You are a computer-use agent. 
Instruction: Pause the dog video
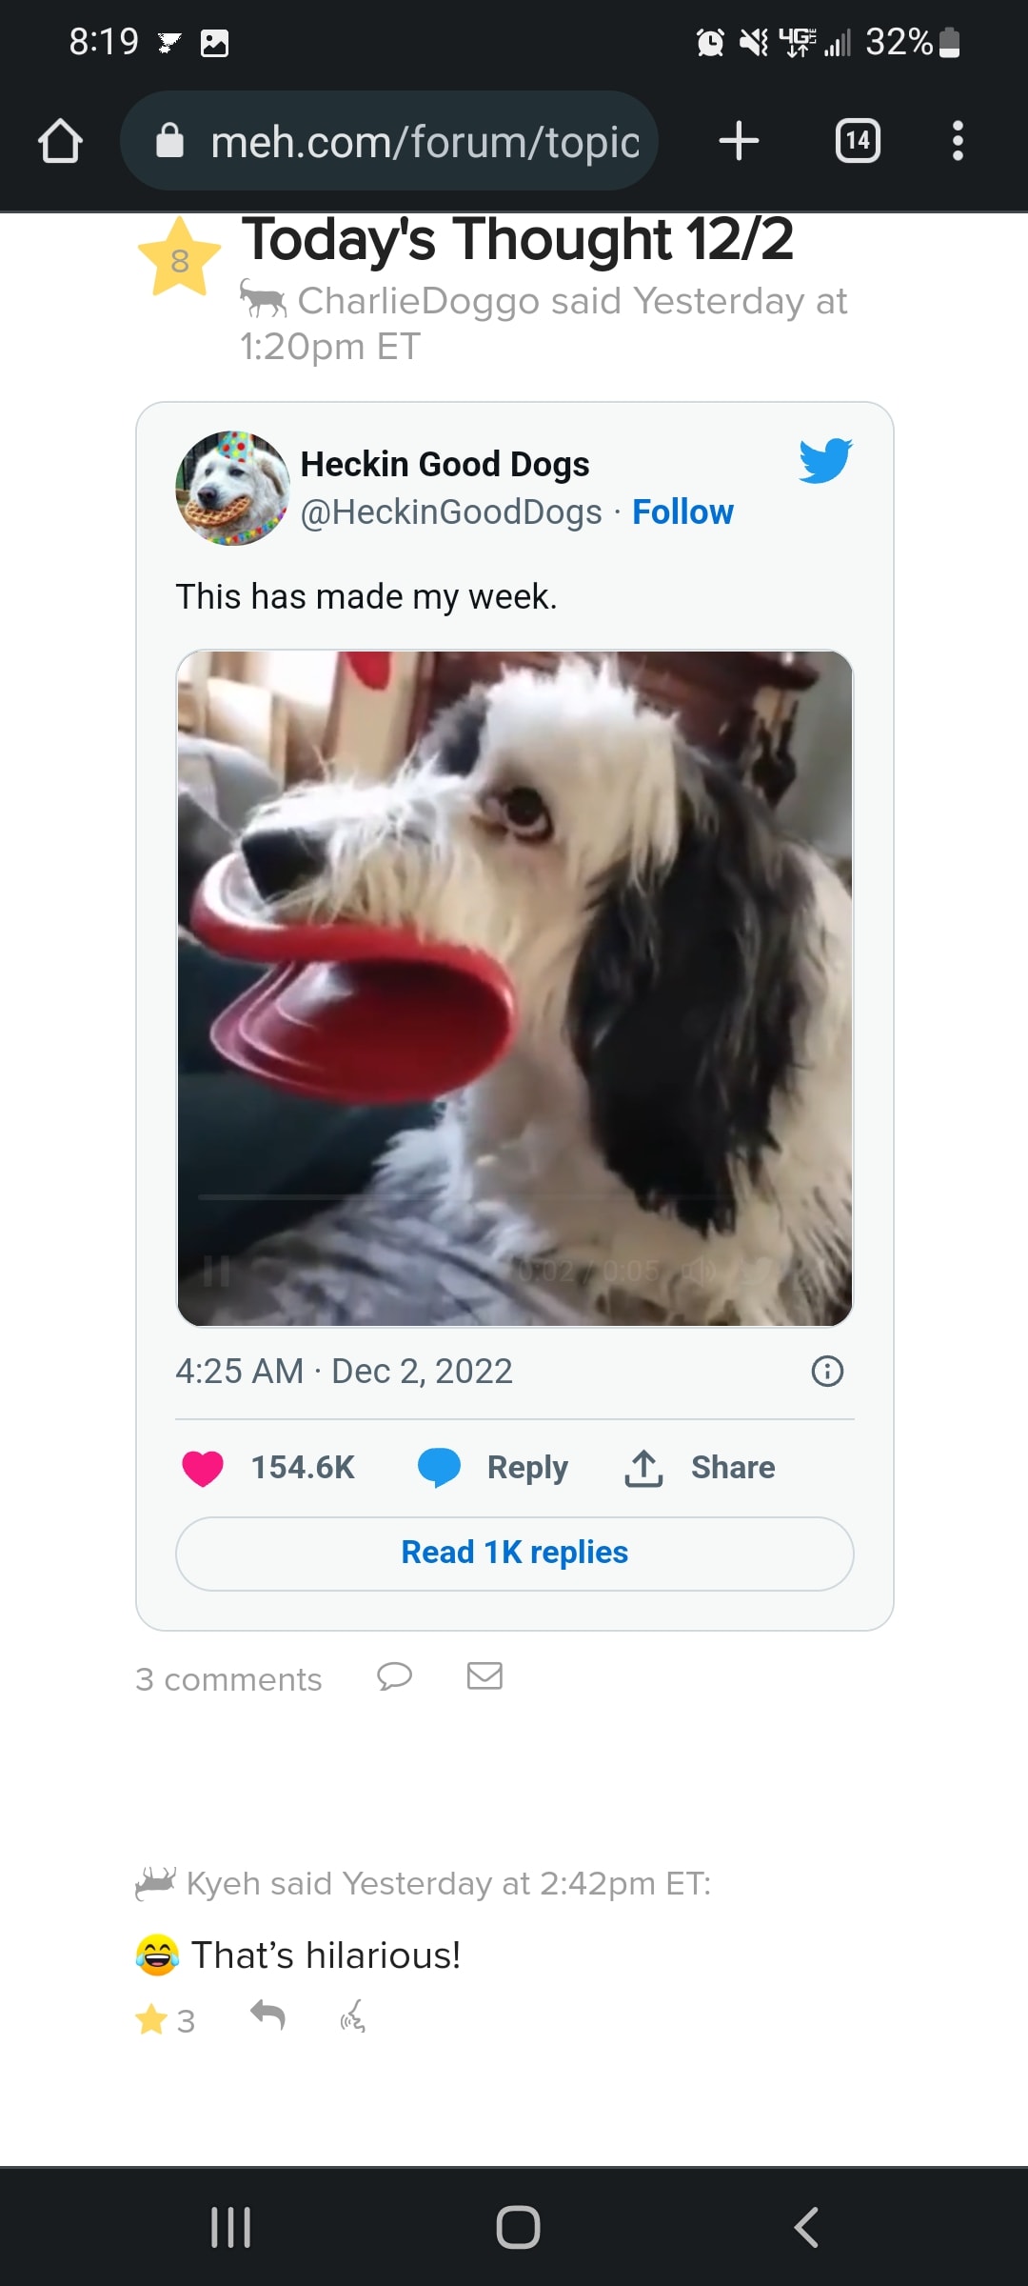(217, 1271)
